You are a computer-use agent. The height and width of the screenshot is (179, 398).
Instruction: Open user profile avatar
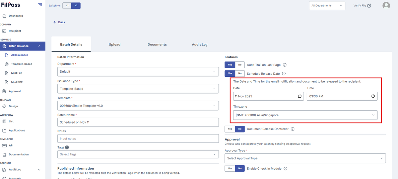(386, 6)
